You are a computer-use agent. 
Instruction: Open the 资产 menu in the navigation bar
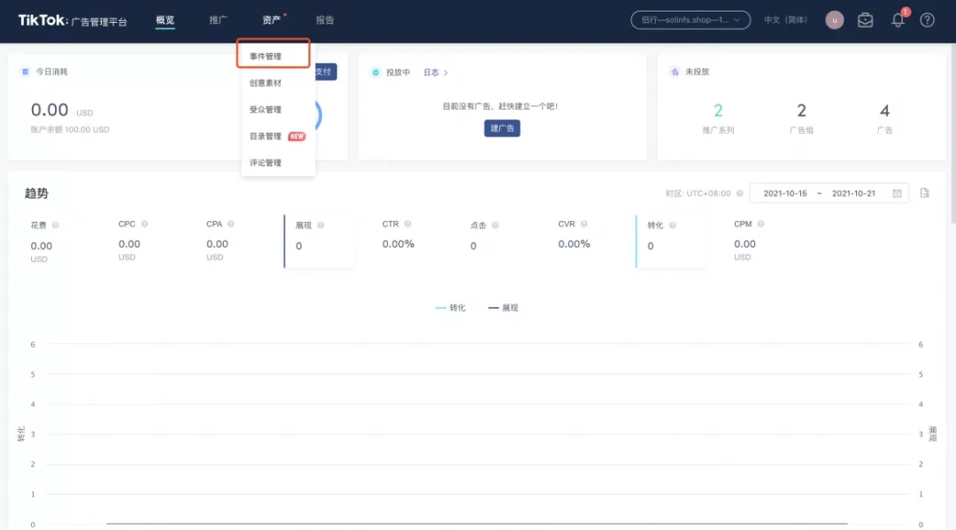[x=272, y=19]
